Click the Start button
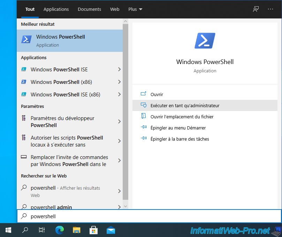This screenshot has height=237, width=282. coord(8,230)
